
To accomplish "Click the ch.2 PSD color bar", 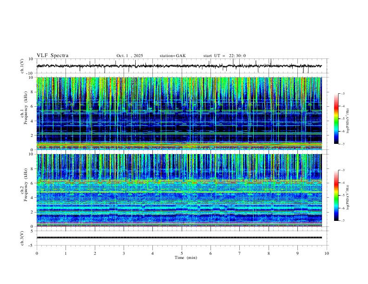I will click(x=336, y=195).
